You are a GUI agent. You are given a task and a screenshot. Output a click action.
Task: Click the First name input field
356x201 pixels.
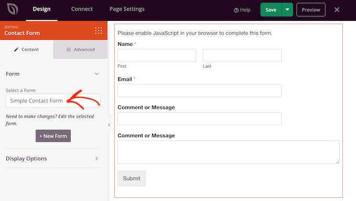(x=157, y=55)
